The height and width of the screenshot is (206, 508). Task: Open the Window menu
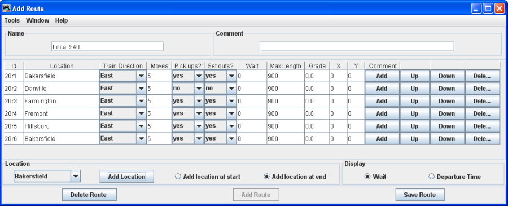click(x=38, y=20)
